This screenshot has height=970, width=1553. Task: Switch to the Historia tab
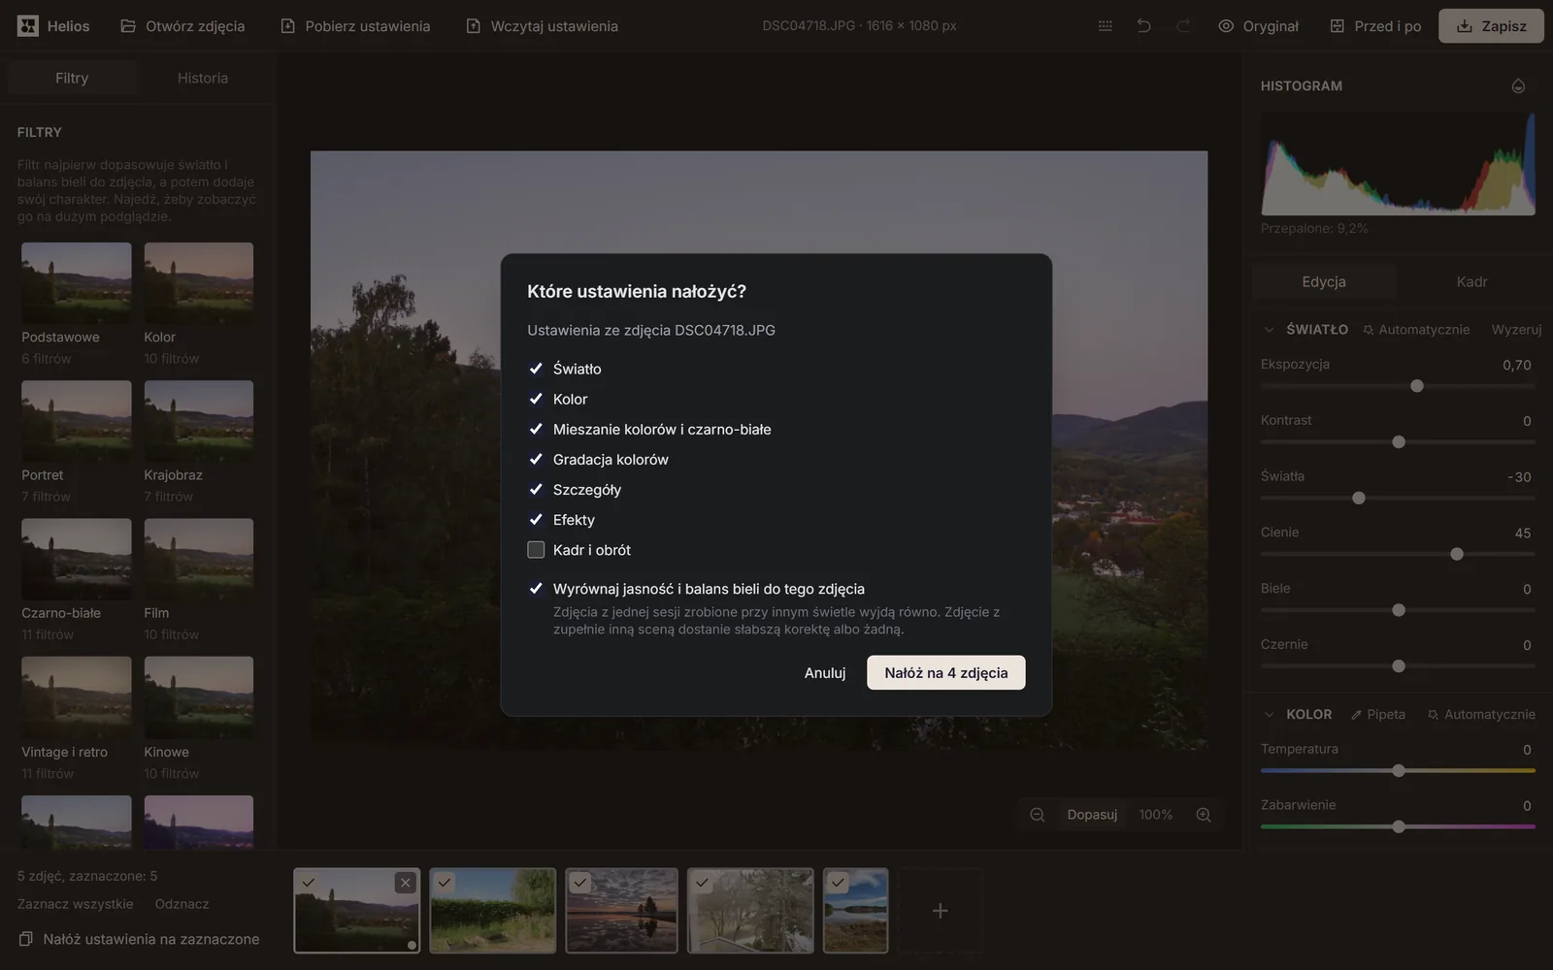pos(203,79)
